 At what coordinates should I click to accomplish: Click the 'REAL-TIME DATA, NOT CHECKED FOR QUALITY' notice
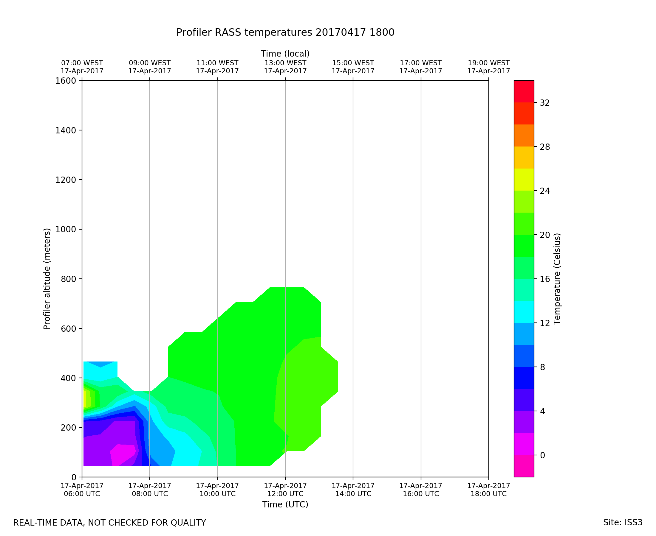109,523
